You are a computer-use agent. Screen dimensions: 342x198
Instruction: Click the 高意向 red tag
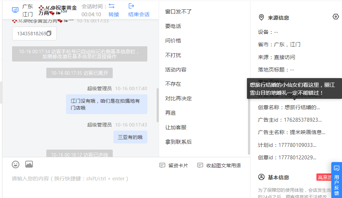point(324,177)
